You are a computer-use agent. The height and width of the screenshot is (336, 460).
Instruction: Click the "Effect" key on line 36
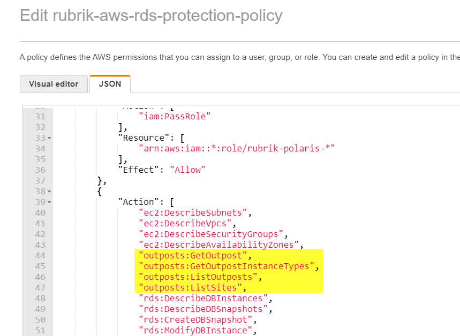coord(139,170)
